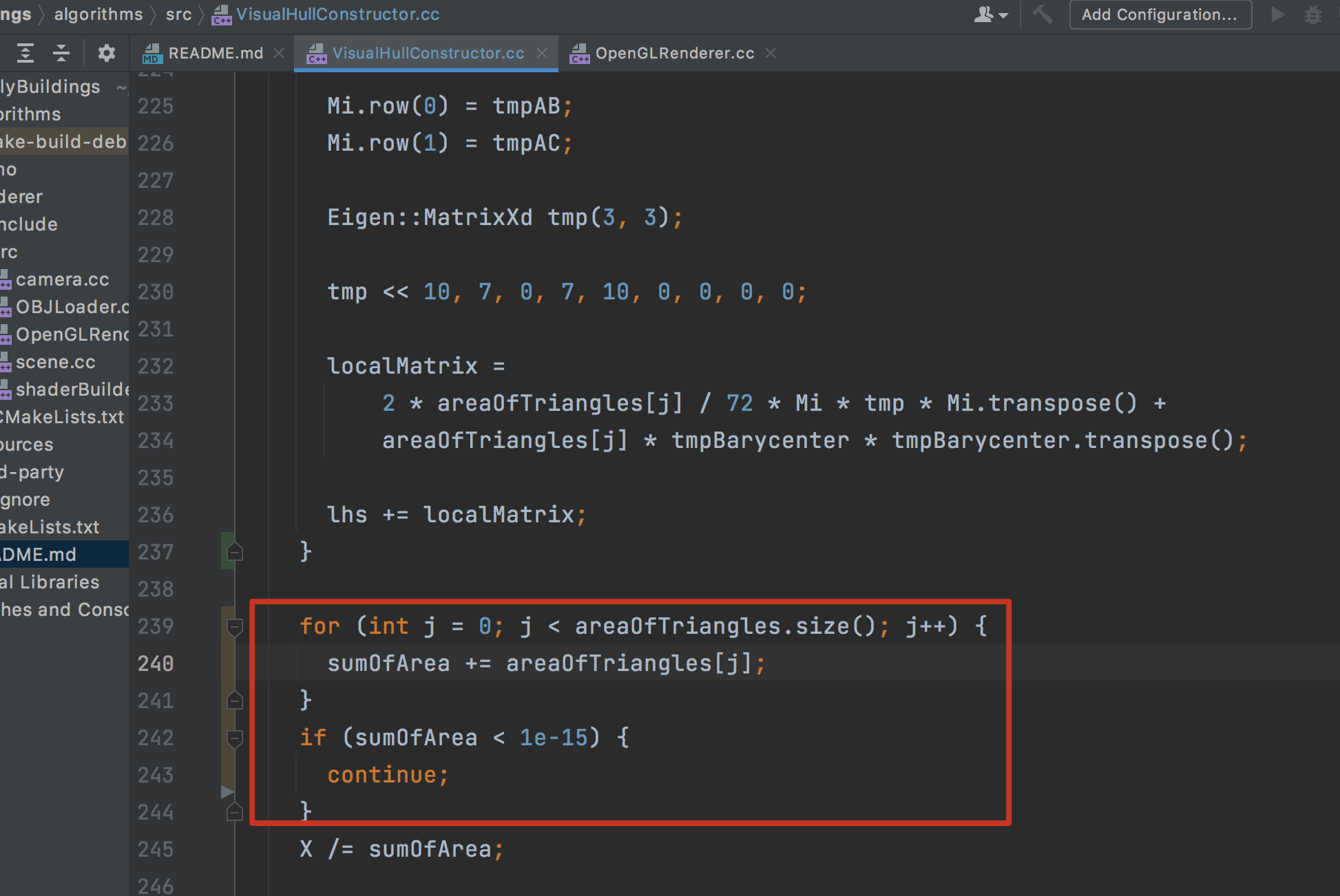Start debugging with the bug icon
The height and width of the screenshot is (896, 1340).
point(1314,14)
